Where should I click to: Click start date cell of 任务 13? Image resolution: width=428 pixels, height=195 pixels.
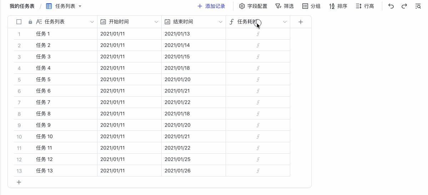[x=129, y=171]
